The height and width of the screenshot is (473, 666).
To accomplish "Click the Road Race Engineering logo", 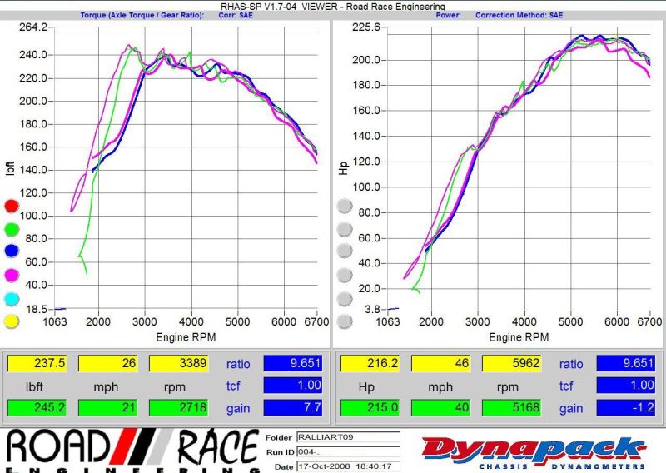I will tap(131, 451).
